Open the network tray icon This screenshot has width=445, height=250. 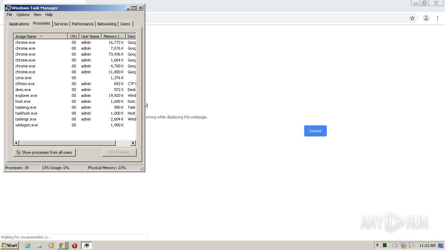[404, 245]
